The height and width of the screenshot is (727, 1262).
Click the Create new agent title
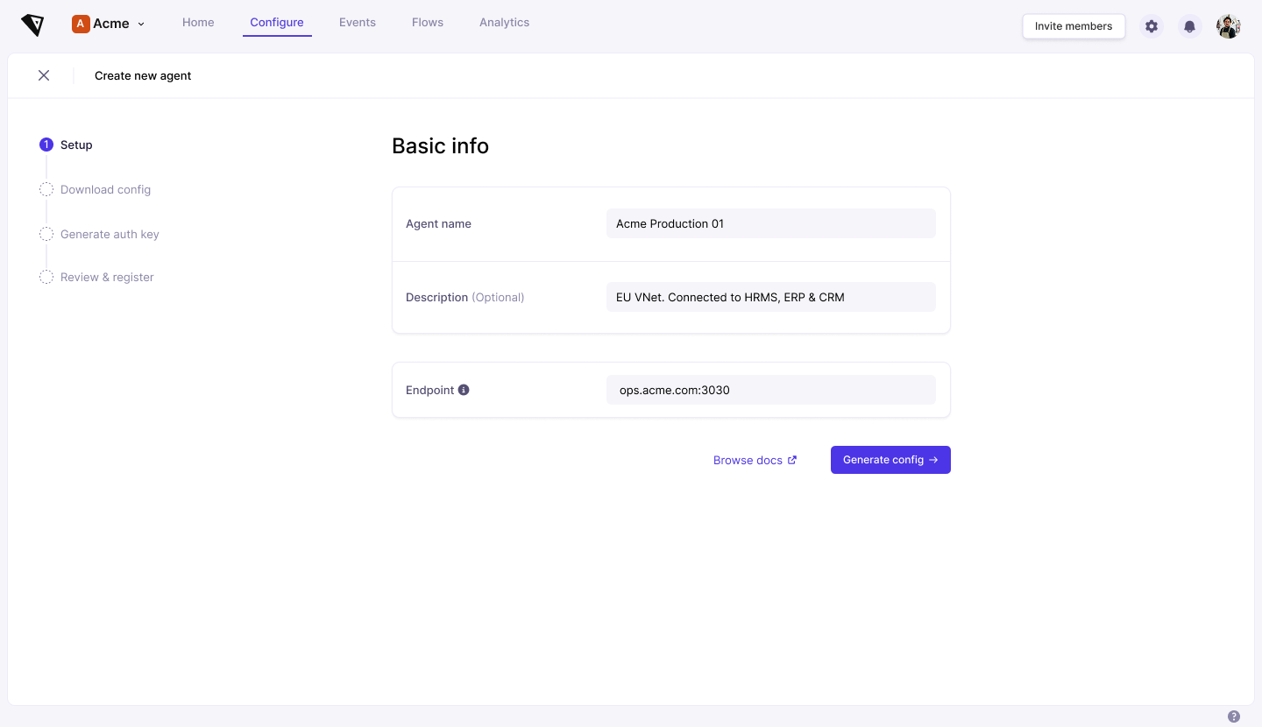point(143,75)
